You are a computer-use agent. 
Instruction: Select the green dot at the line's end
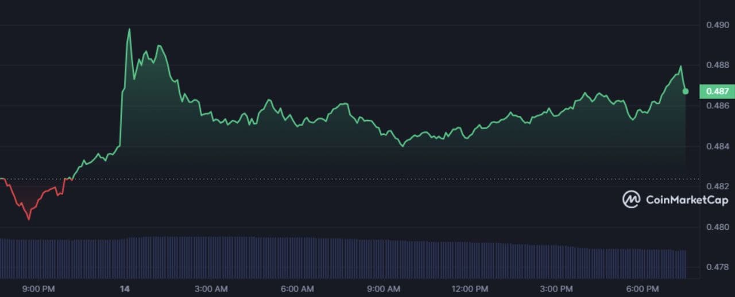click(x=685, y=91)
